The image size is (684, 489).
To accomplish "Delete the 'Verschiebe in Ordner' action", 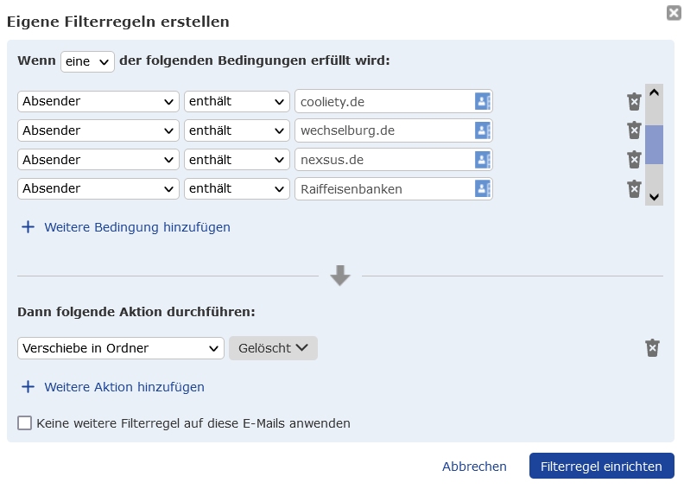I will click(x=652, y=347).
